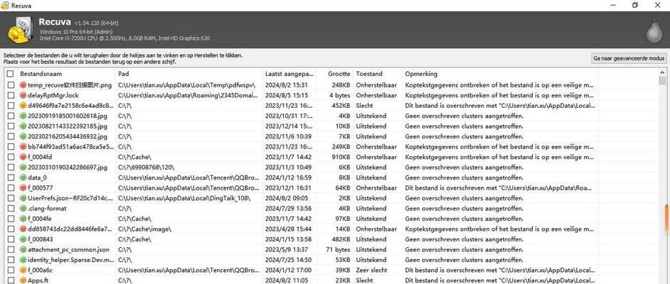Click orange status dot beside Apps.ft
The image size is (670, 284).
(23, 280)
